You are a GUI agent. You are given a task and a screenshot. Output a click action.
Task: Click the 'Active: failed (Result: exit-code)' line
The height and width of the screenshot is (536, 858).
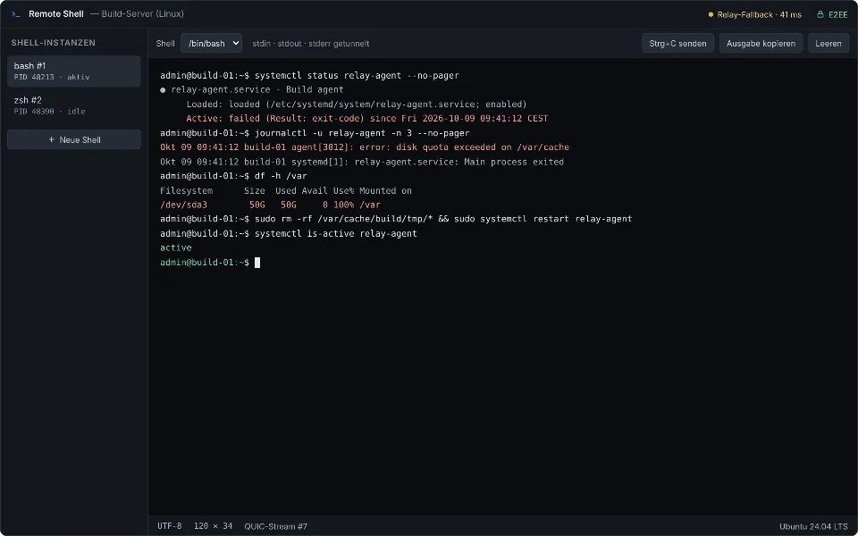(366, 118)
